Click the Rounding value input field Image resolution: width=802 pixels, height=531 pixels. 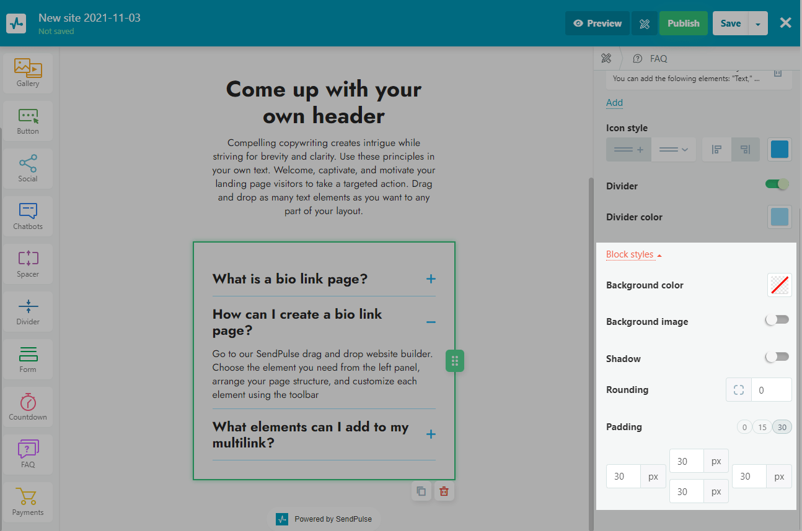coord(770,390)
